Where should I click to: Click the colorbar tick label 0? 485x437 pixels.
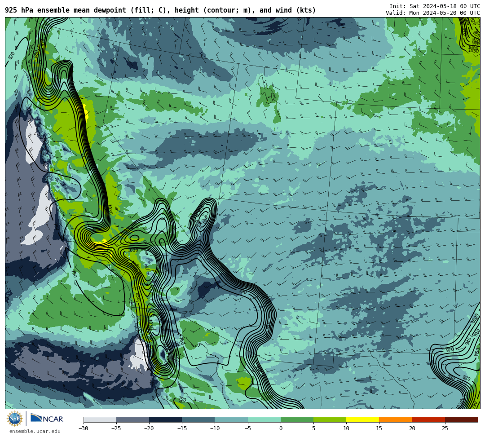(281, 428)
